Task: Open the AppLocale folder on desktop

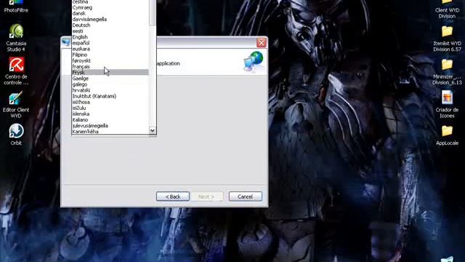Action: [x=447, y=135]
